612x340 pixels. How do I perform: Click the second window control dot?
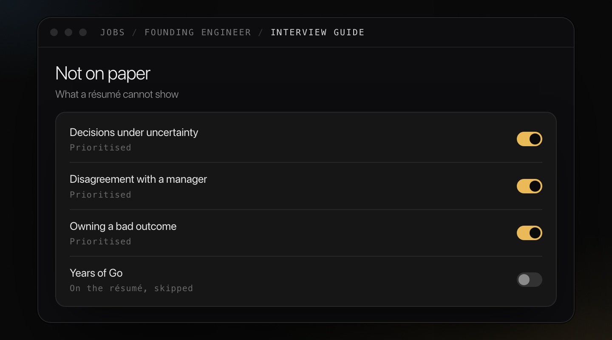[68, 32]
